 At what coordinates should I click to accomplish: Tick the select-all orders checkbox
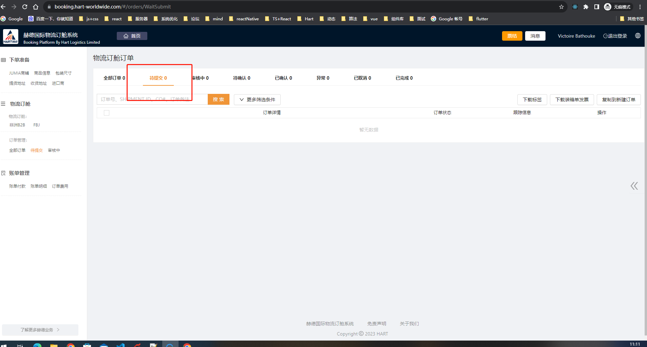point(107,113)
